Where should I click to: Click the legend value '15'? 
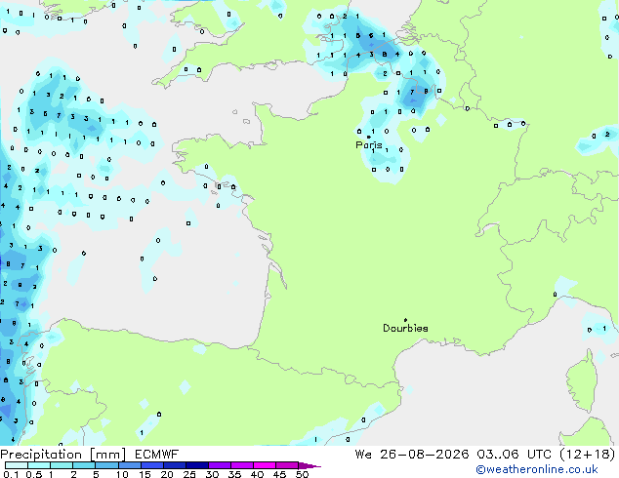tap(144, 474)
